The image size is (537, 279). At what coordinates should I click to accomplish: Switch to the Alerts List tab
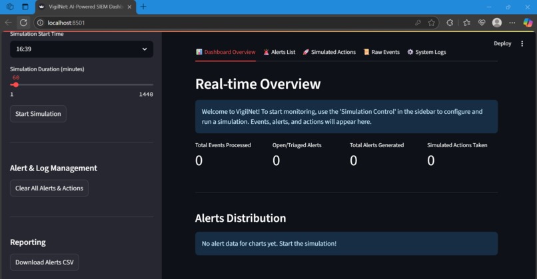tap(279, 52)
